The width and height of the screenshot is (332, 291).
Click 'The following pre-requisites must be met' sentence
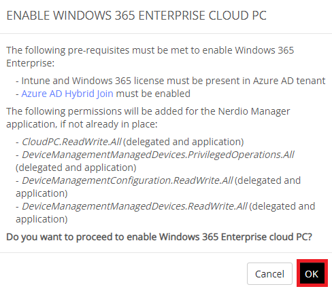point(150,56)
